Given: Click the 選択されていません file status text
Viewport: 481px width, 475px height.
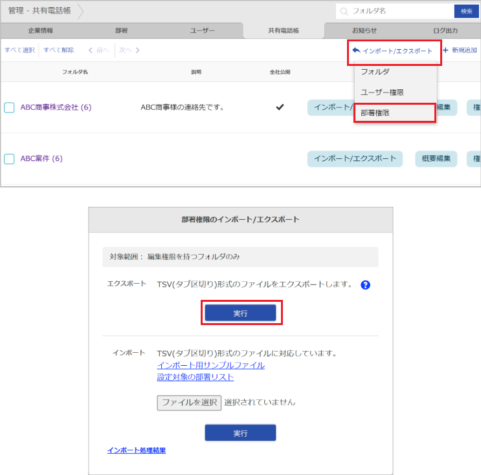Looking at the screenshot, I should pos(260,403).
